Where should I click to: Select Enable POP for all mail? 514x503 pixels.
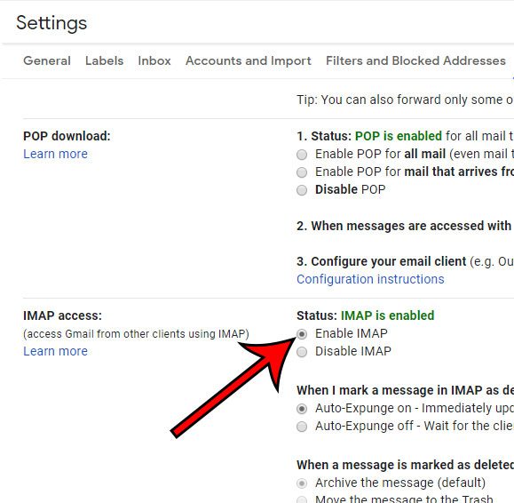(302, 155)
